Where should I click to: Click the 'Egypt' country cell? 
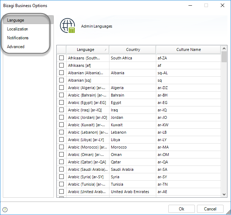[133, 103]
